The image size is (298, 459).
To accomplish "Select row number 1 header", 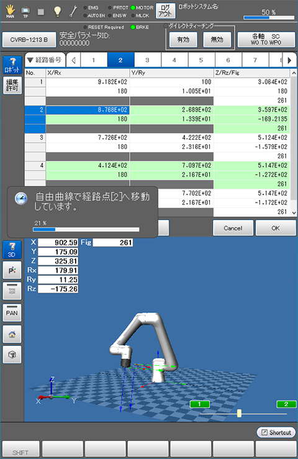I will (x=35, y=82).
